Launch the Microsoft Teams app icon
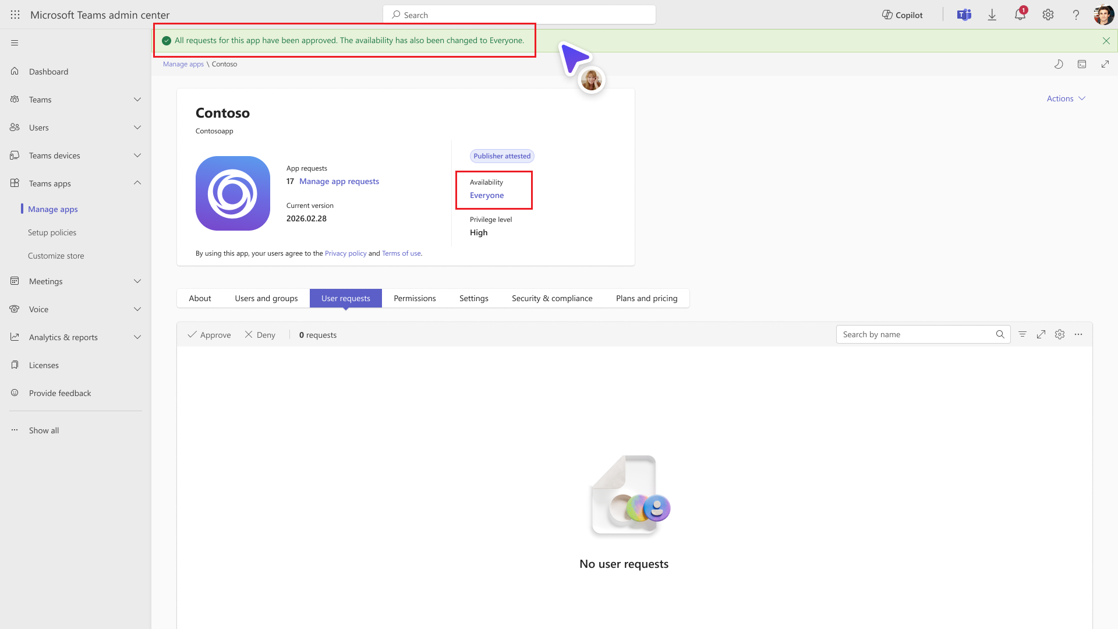Image resolution: width=1118 pixels, height=629 pixels. click(x=964, y=15)
